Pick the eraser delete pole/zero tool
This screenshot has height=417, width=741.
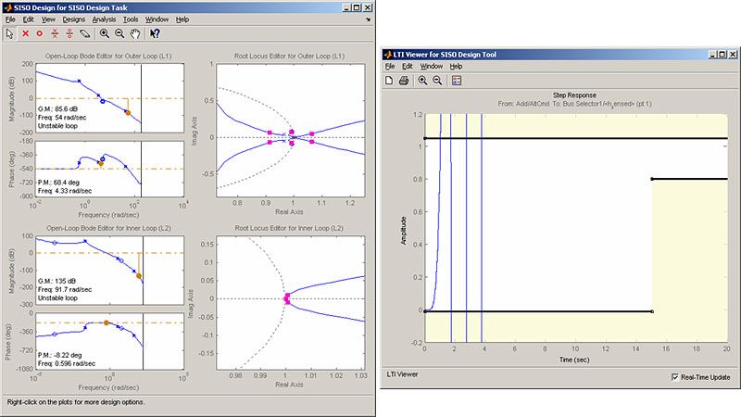pyautogui.click(x=84, y=33)
